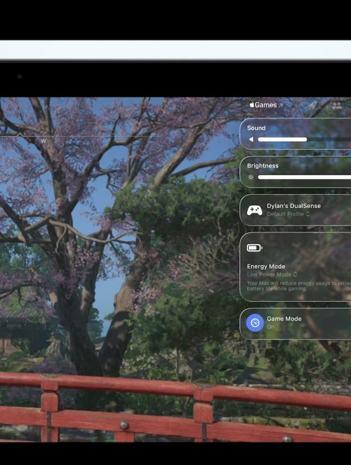
Task: Expand the Default Profile dropdown
Action: point(288,214)
